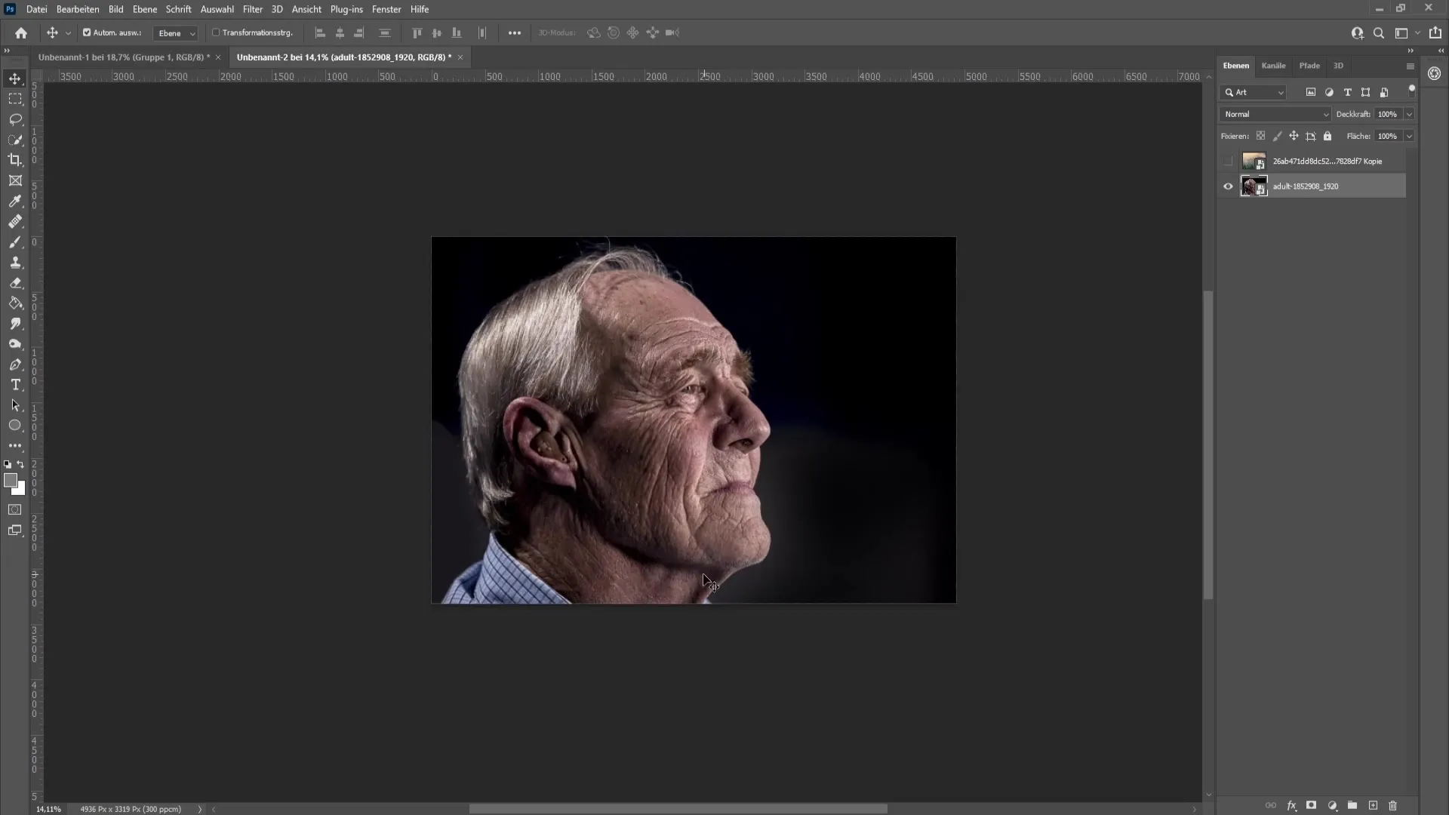
Task: Switch to the Kanäle tab
Action: point(1273,66)
